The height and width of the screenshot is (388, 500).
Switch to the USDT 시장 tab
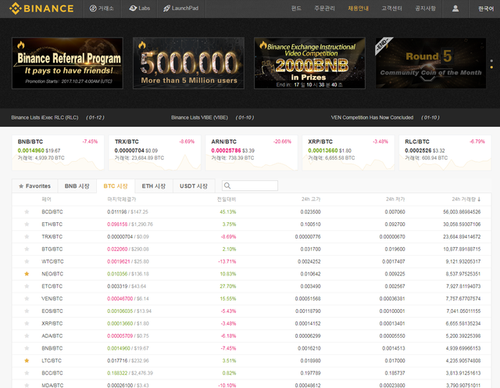coord(194,186)
